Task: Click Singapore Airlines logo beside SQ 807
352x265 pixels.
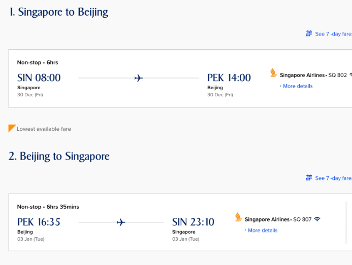Action: [238, 217]
